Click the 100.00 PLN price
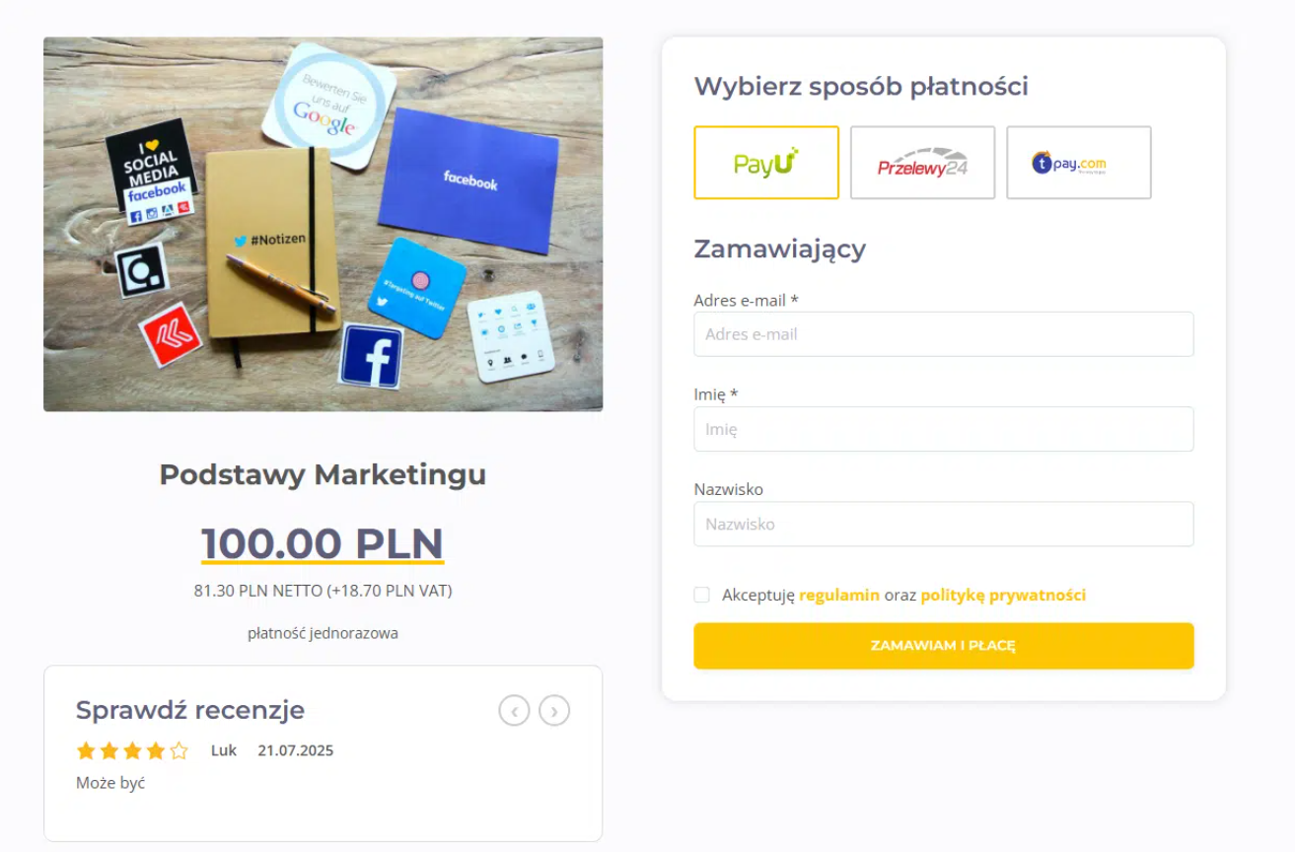 coord(323,543)
